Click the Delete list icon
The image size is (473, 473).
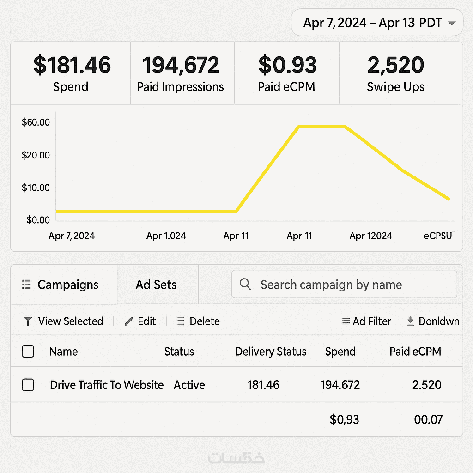(181, 321)
